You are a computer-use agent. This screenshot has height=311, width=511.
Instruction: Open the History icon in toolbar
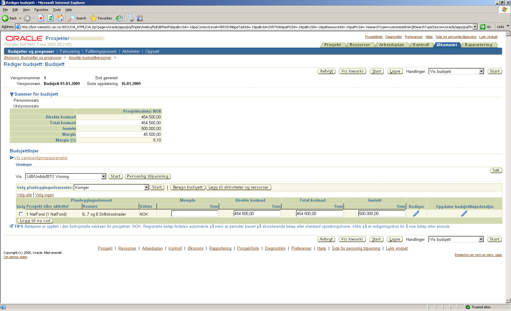pyautogui.click(x=119, y=18)
